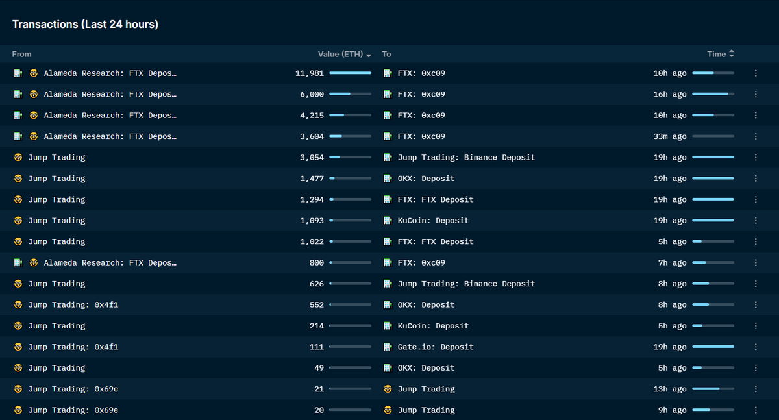Viewport: 779px width, 420px height.
Task: Click the 7h ago time text
Action: (x=673, y=262)
